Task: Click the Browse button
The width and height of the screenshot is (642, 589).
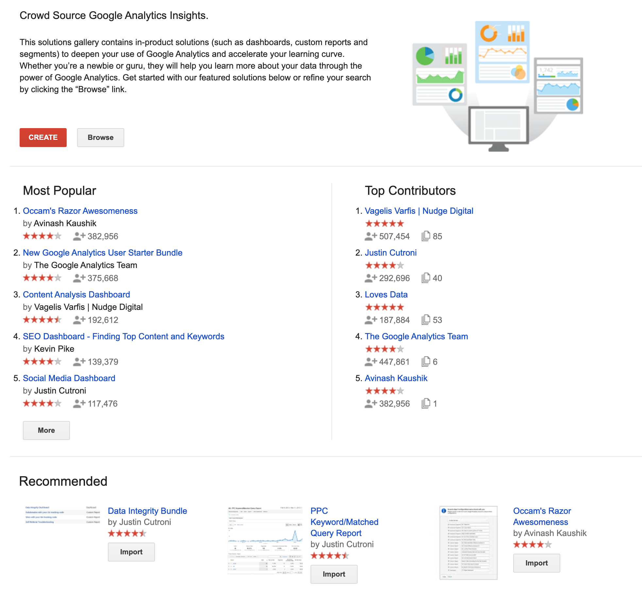Action: coord(100,137)
